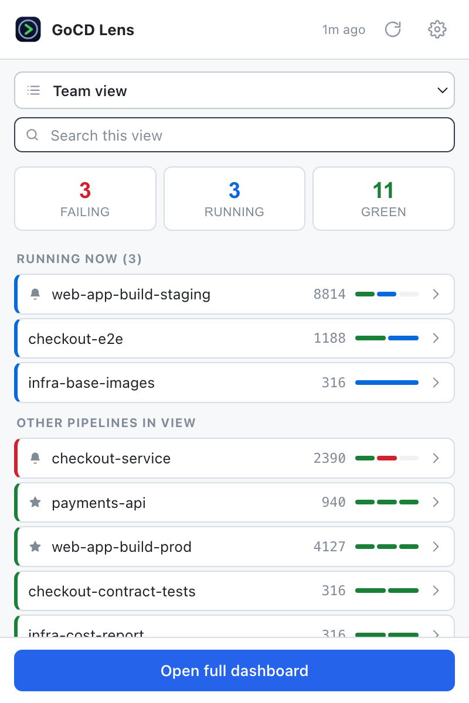Click stage progress bar of infra-base-images
This screenshot has width=469, height=703.
coord(387,383)
